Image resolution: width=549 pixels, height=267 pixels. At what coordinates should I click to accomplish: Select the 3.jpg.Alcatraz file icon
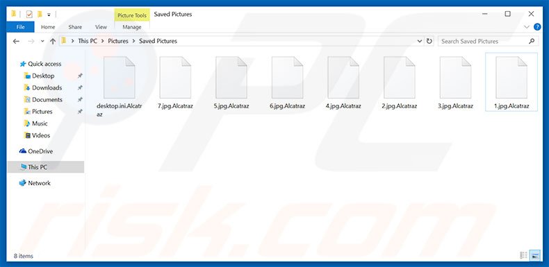[x=455, y=77]
